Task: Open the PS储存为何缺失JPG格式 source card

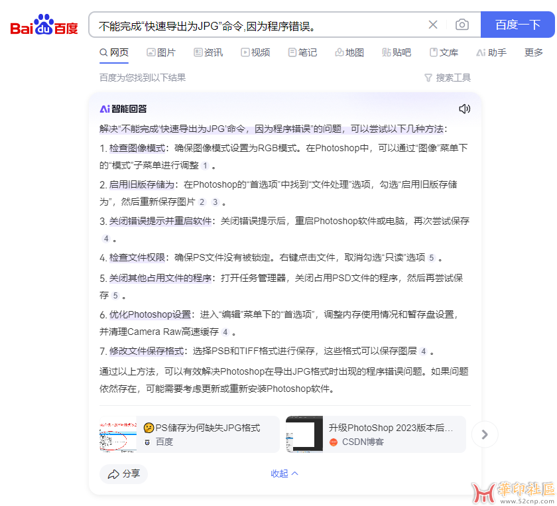Action: pyautogui.click(x=190, y=434)
